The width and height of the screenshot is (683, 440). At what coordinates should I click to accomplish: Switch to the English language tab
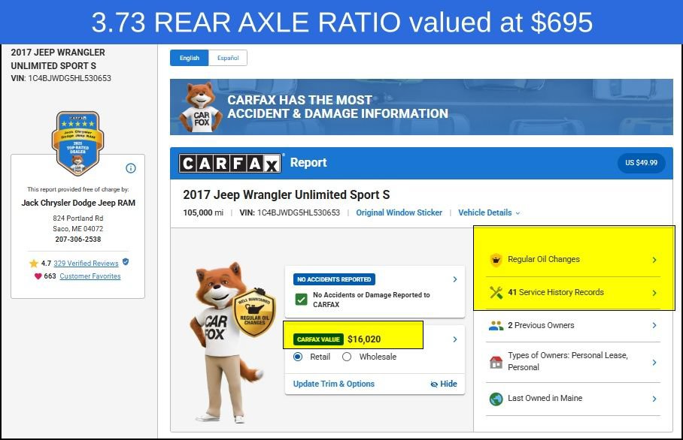point(190,58)
